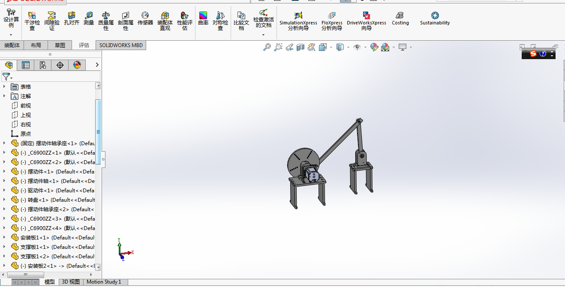
Task: Open the 设计算例 design study tool
Action: (x=11, y=18)
